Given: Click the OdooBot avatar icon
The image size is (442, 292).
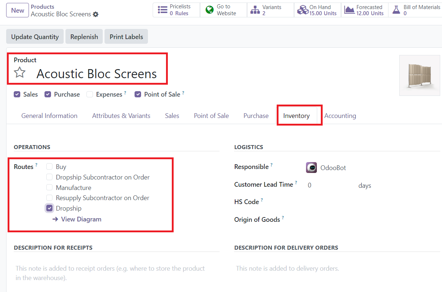Looking at the screenshot, I should 311,168.
